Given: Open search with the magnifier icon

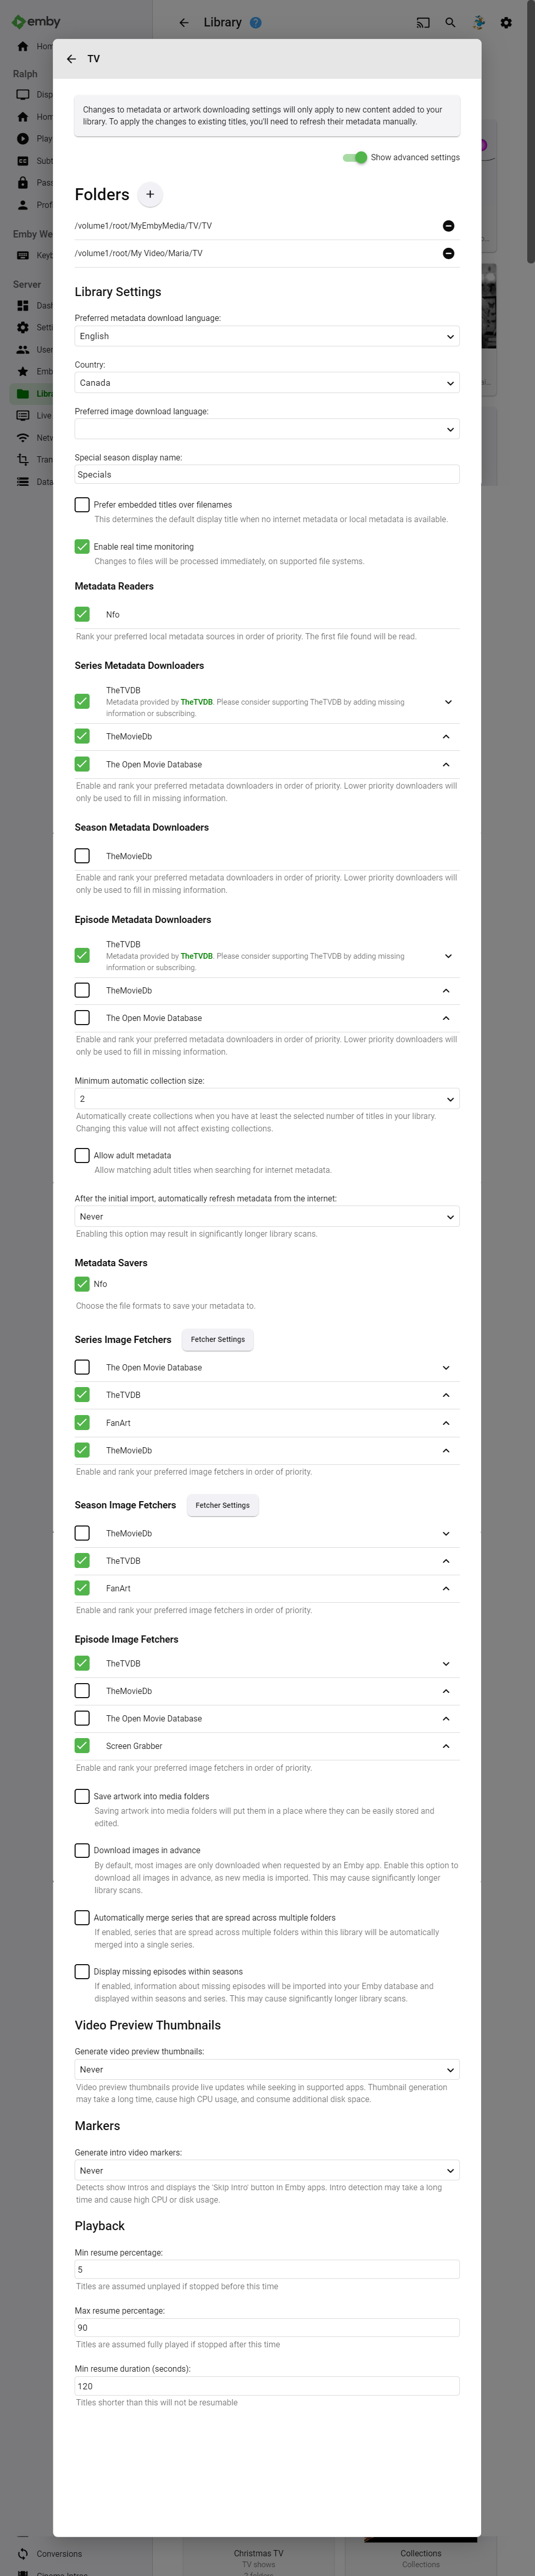Looking at the screenshot, I should point(450,22).
